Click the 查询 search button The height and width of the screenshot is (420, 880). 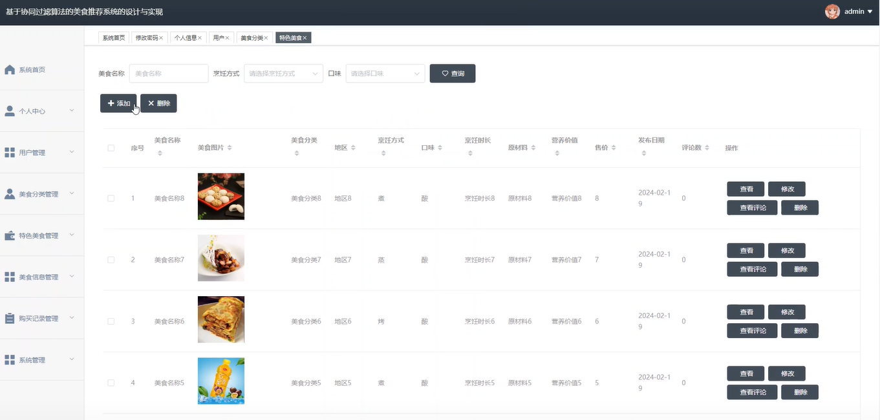click(453, 74)
